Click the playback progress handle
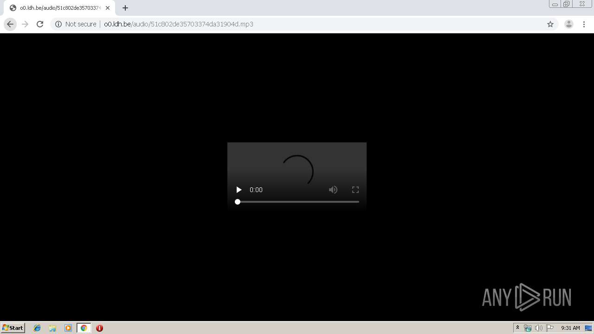The image size is (594, 334). pyautogui.click(x=238, y=202)
